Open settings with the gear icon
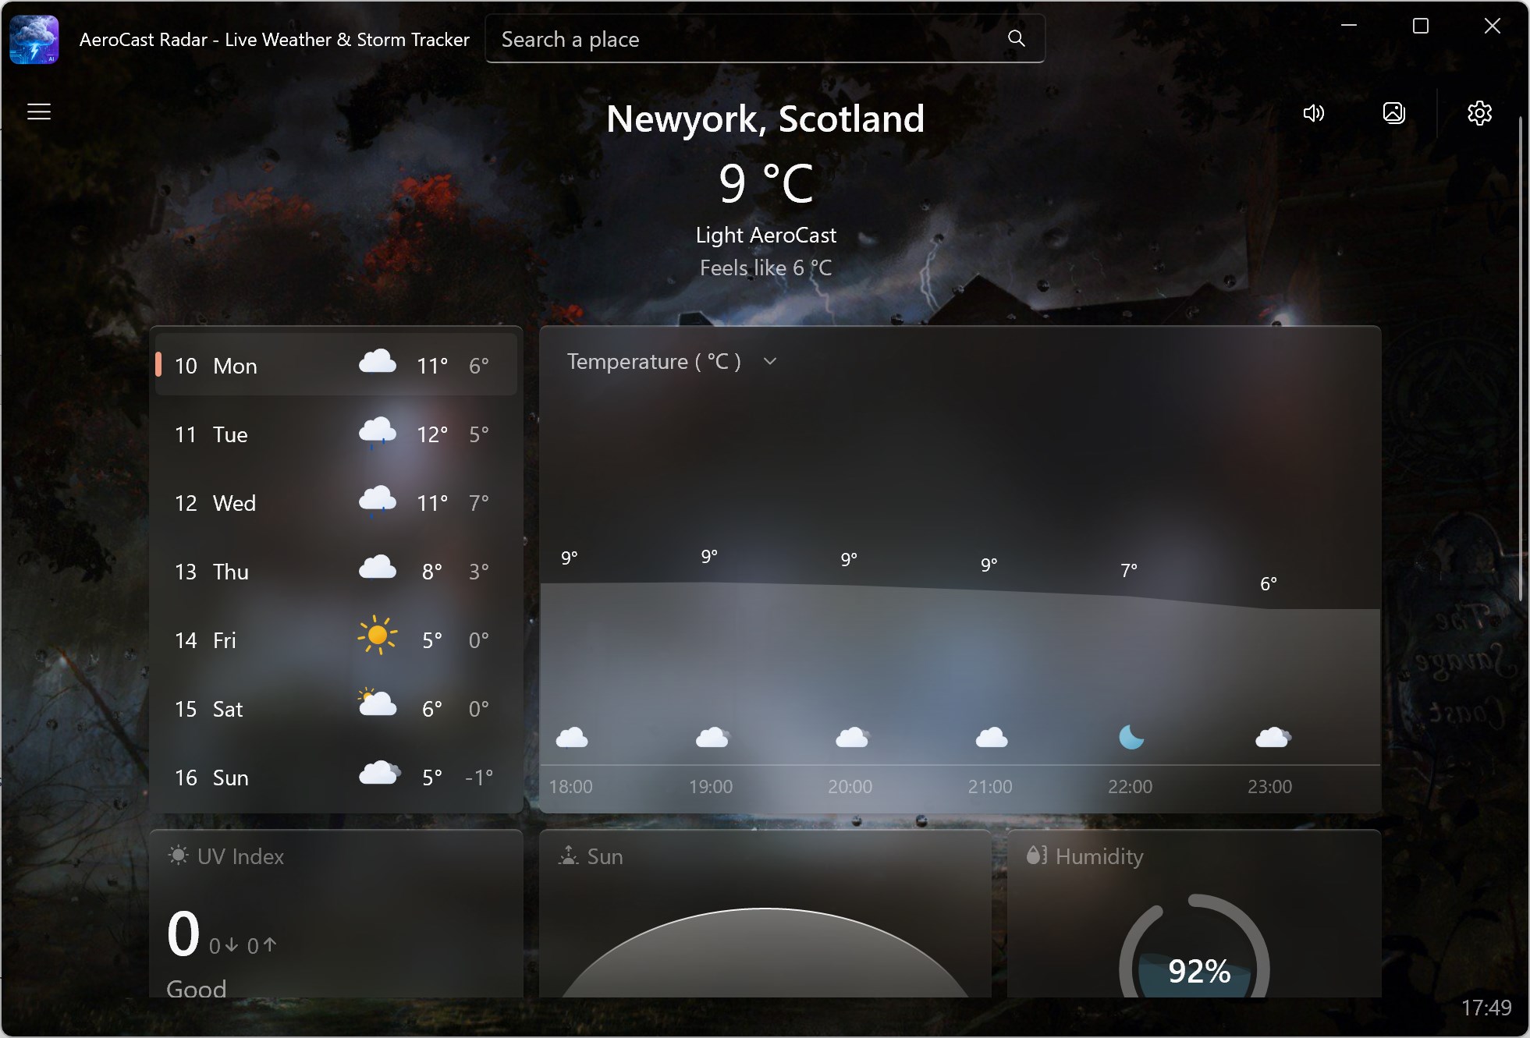This screenshot has width=1530, height=1038. [1480, 113]
